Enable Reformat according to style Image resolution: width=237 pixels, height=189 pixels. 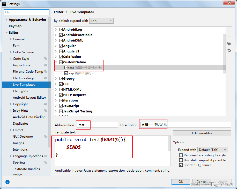pos(181,155)
